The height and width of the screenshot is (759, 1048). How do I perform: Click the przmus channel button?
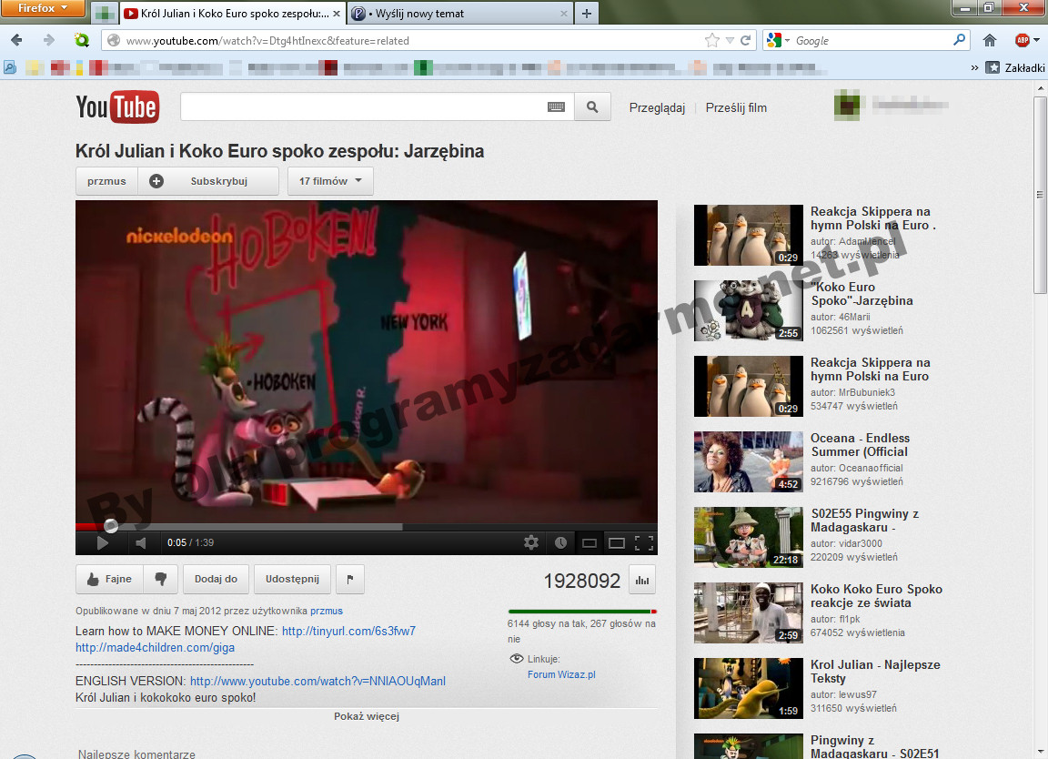(x=107, y=181)
